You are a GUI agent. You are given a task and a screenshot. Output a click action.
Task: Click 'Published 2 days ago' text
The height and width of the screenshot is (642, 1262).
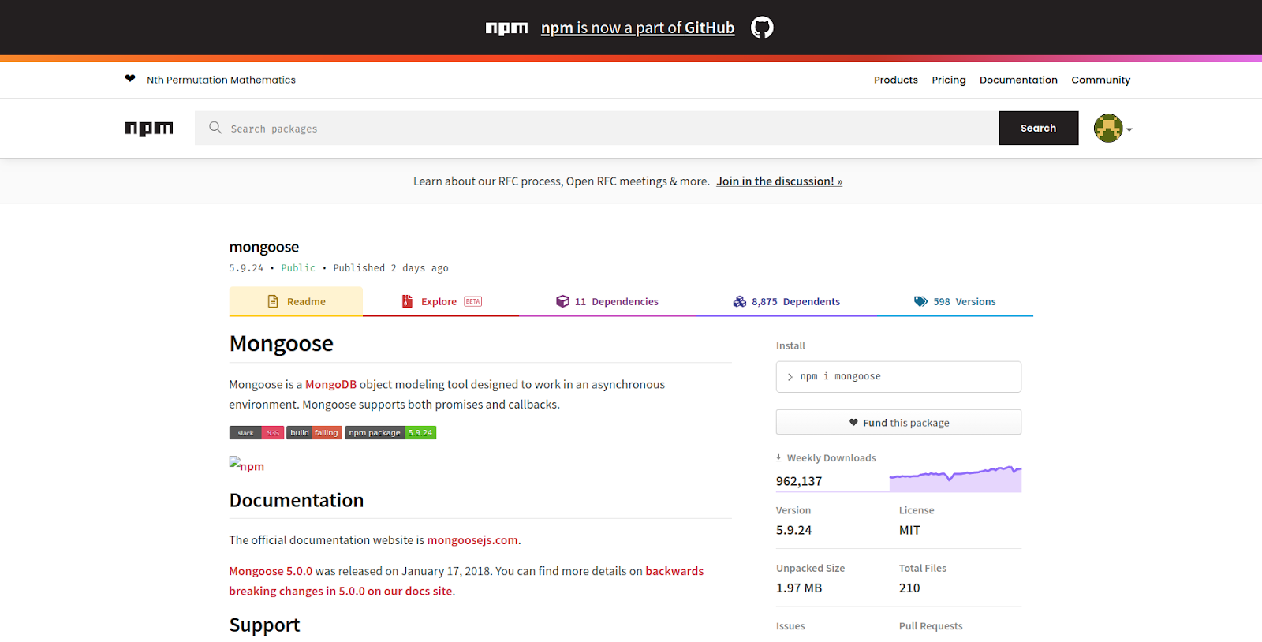(x=390, y=268)
